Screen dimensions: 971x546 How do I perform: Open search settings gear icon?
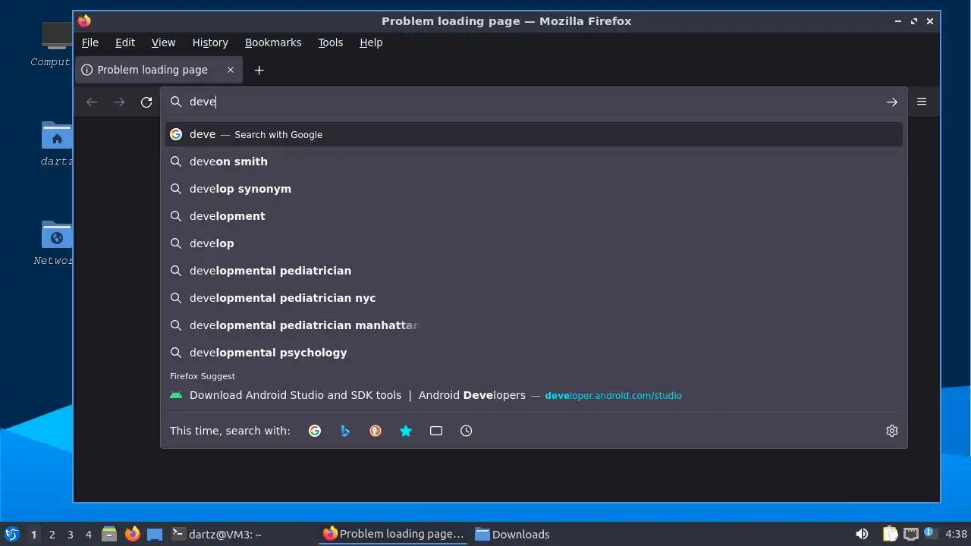[x=892, y=431]
